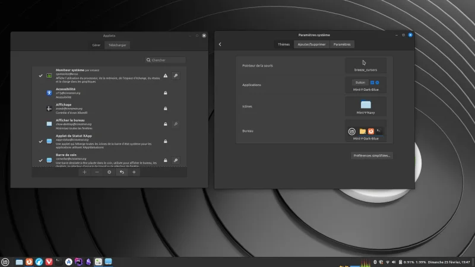The height and width of the screenshot is (267, 475).
Task: Click the Préférences simplifiées… button
Action: pyautogui.click(x=372, y=155)
